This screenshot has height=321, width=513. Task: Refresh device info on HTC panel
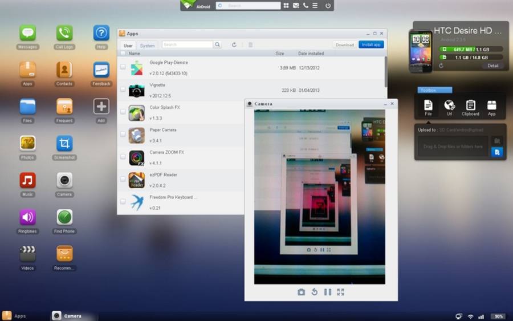click(441, 66)
